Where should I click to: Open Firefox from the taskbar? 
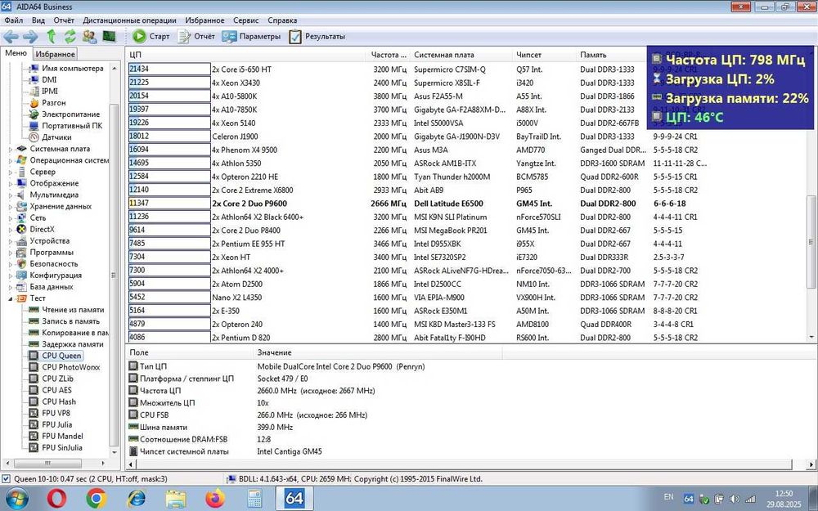pos(215,499)
